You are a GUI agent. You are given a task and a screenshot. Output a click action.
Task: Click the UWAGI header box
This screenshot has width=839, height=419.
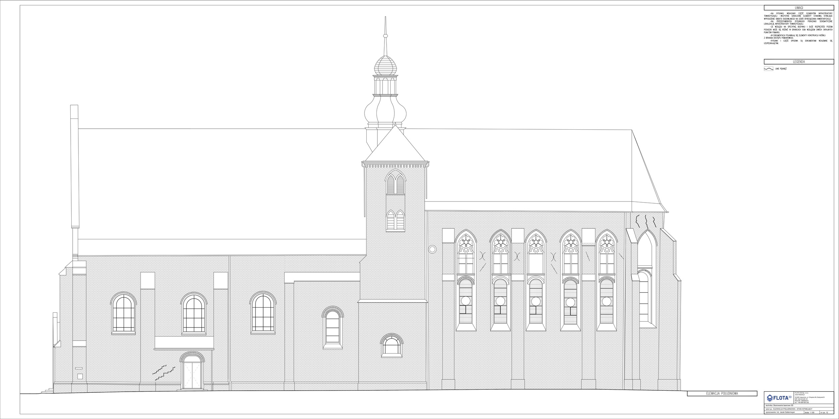[799, 8]
